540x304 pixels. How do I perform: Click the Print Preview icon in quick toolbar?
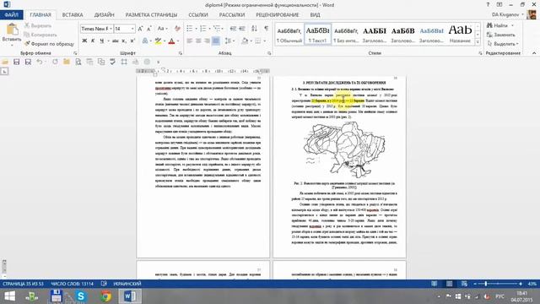pos(78,62)
